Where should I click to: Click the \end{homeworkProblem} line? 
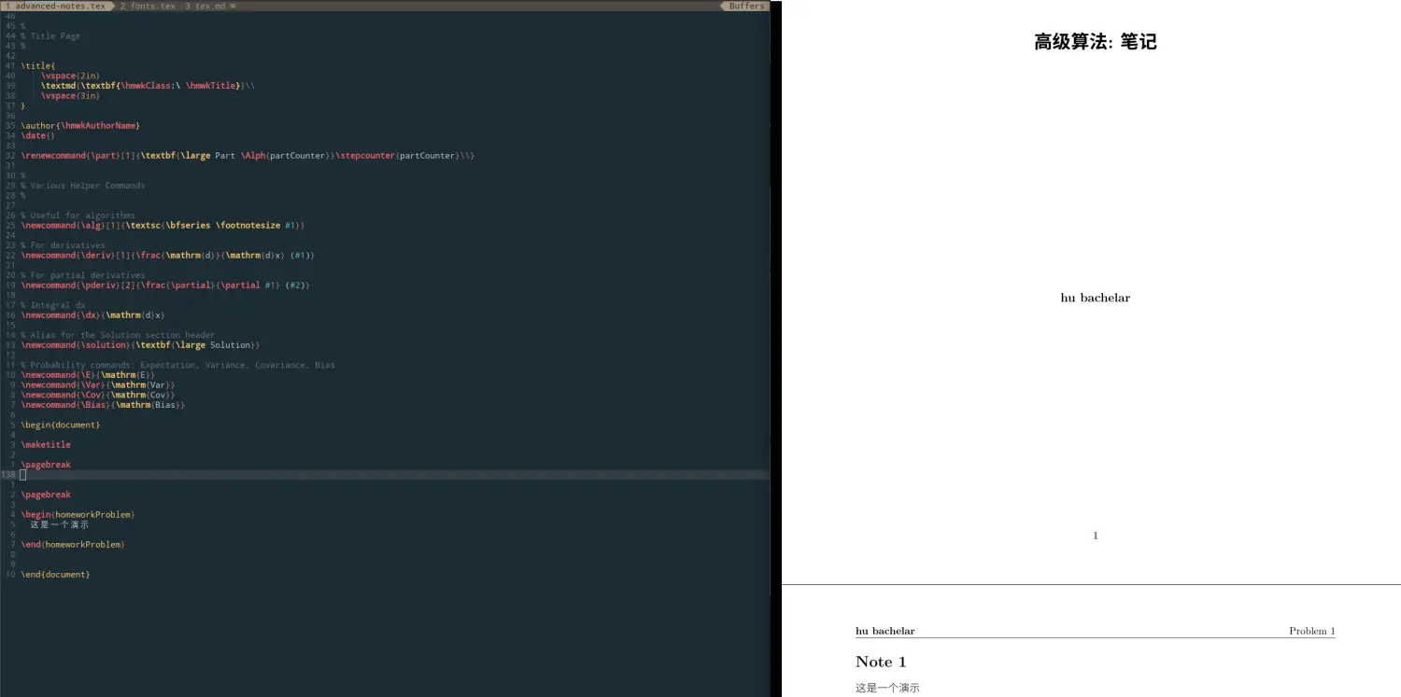(x=73, y=543)
